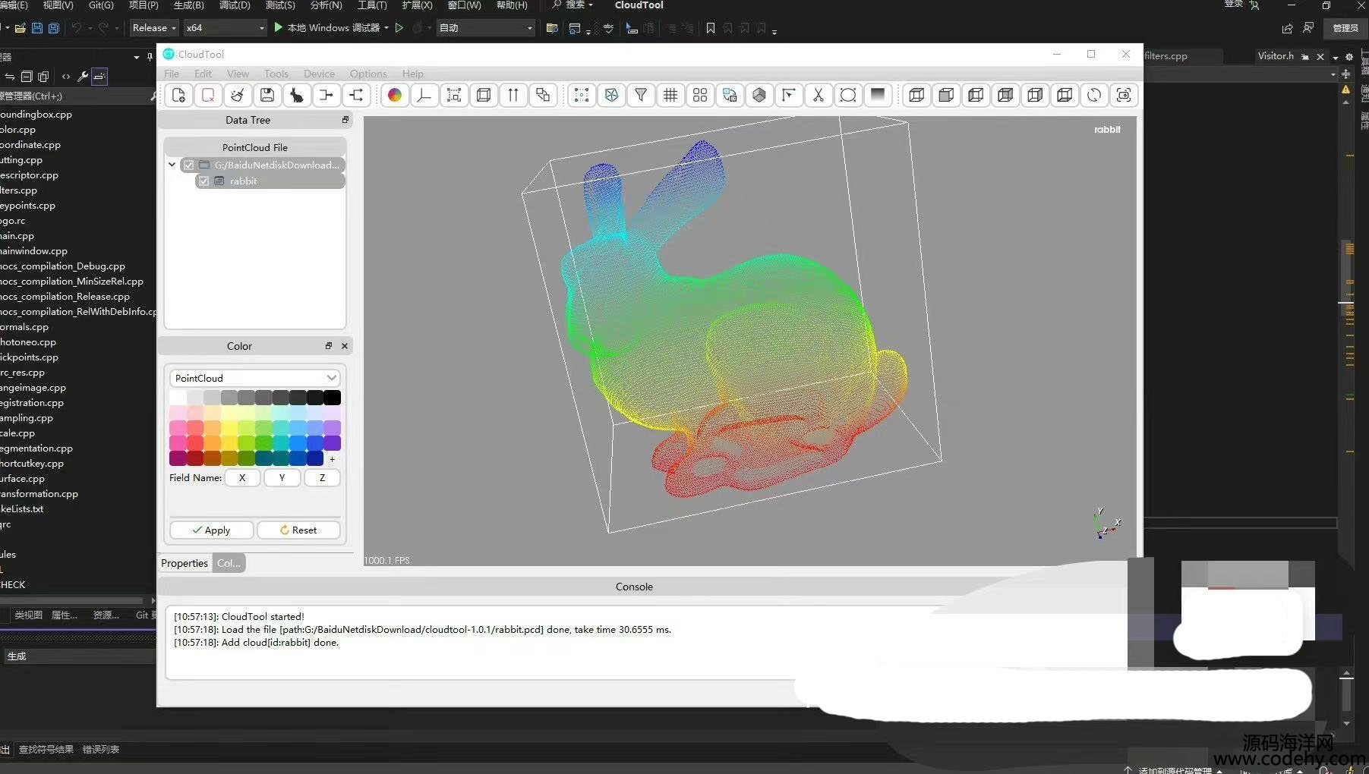
Task: Click the 错误列表 tab at Visual Studio bottom
Action: pyautogui.click(x=101, y=750)
